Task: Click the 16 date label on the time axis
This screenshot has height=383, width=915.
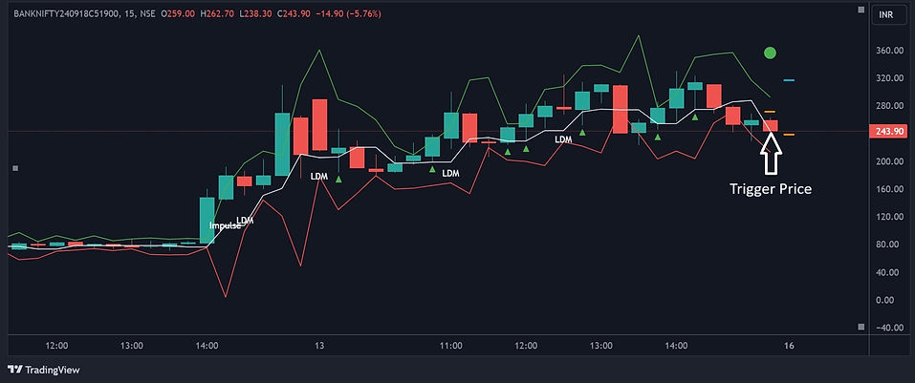Action: [x=789, y=345]
